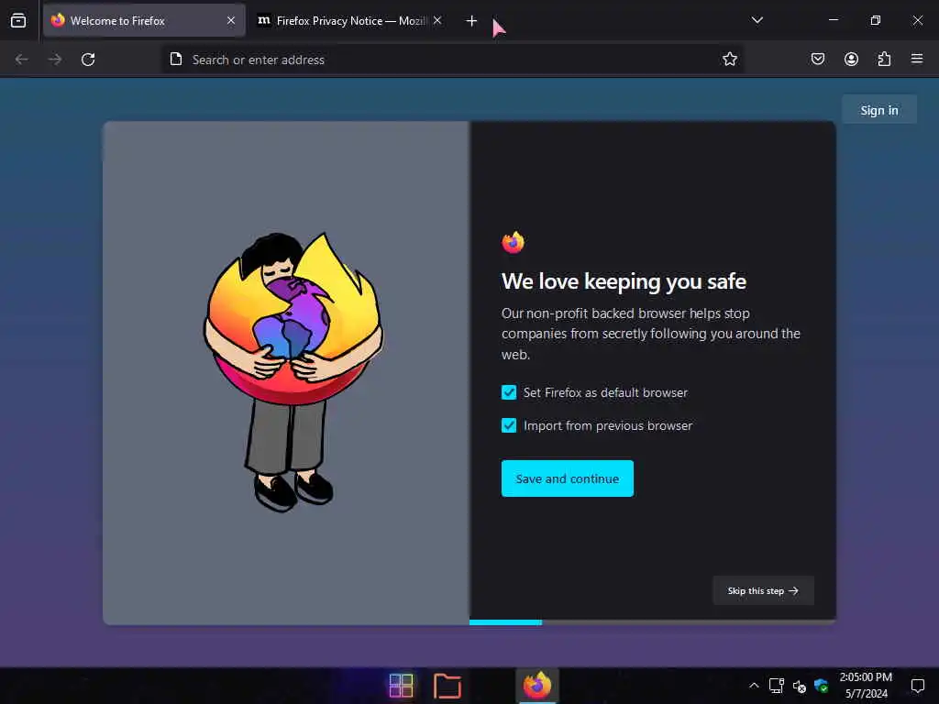Reload the current page

tap(88, 60)
